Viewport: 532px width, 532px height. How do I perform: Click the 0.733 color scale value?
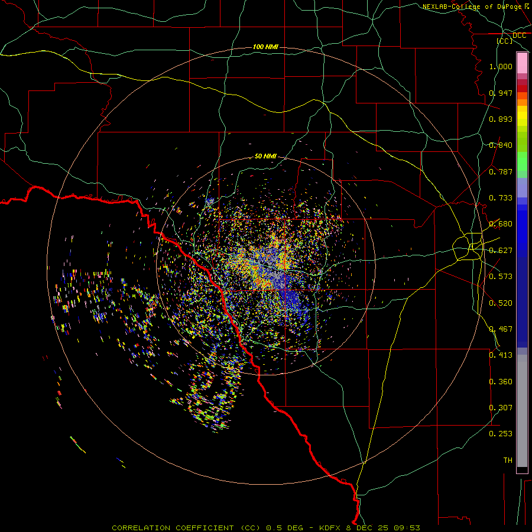click(501, 198)
